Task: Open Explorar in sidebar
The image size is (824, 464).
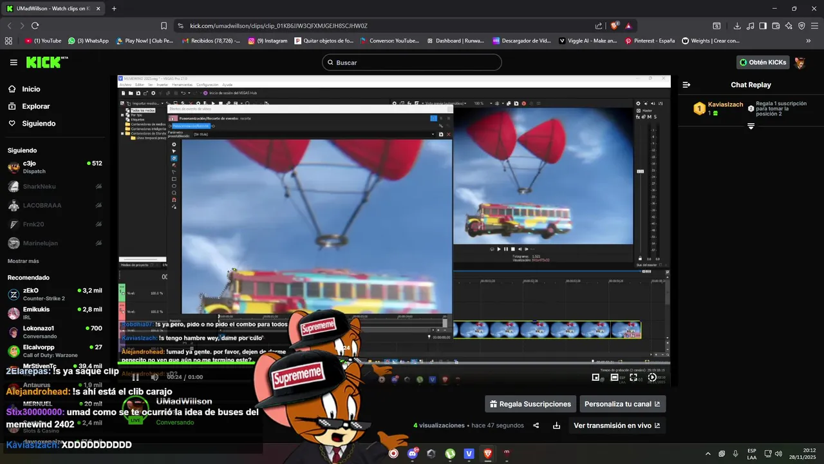Action: pyautogui.click(x=29, y=106)
